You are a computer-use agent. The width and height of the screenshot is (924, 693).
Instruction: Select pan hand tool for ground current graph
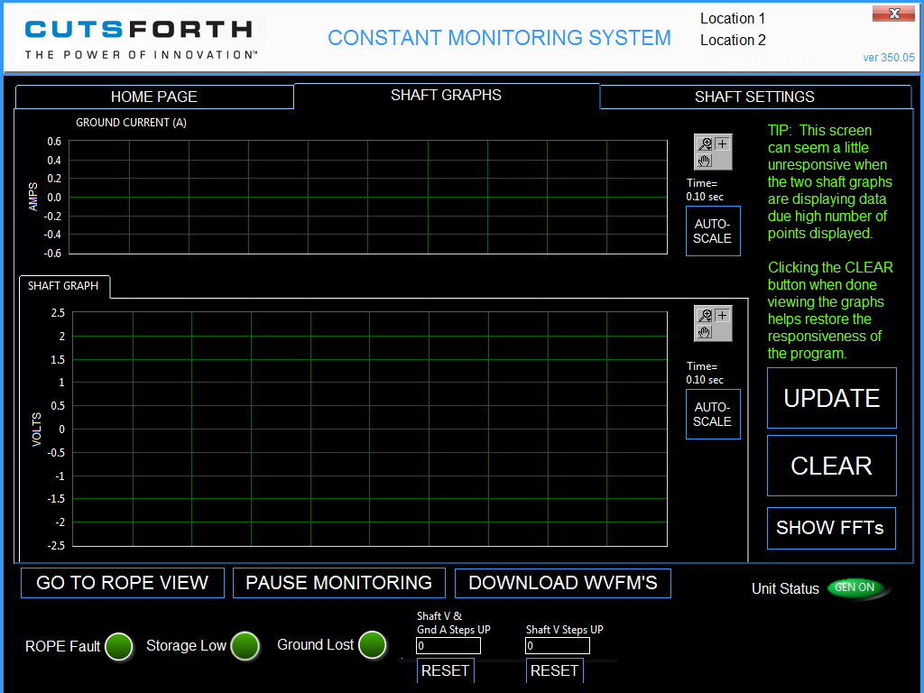705,161
